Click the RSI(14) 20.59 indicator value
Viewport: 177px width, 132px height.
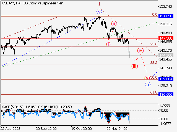coord(61,107)
